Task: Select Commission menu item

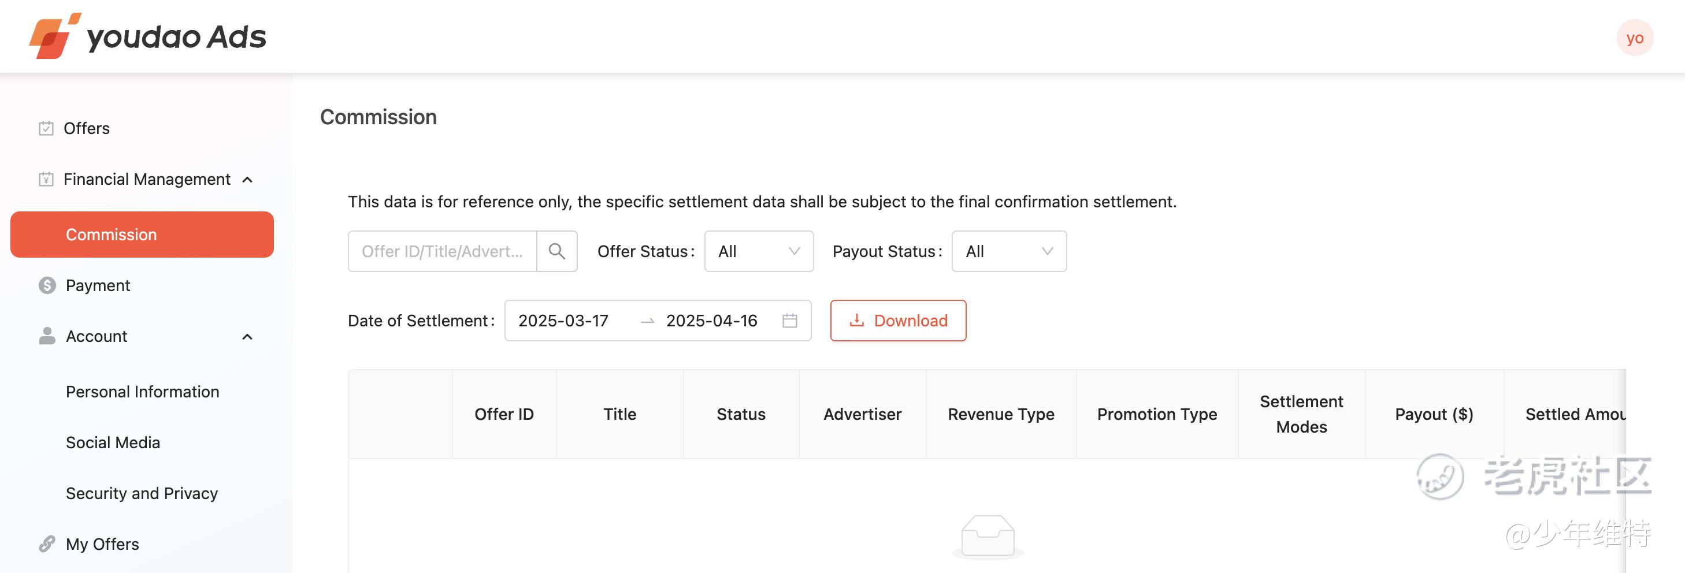Action: point(142,234)
